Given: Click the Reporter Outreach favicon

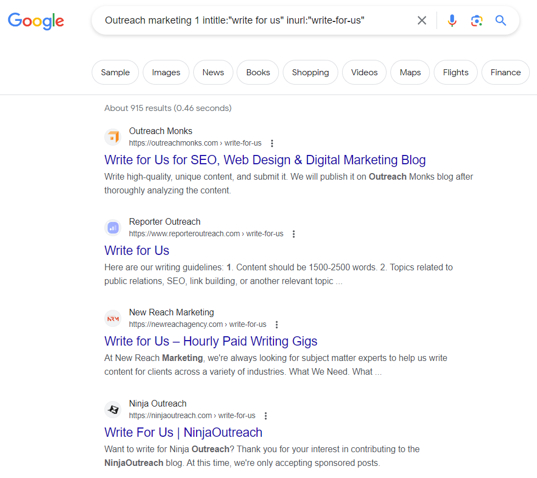Looking at the screenshot, I should (113, 227).
